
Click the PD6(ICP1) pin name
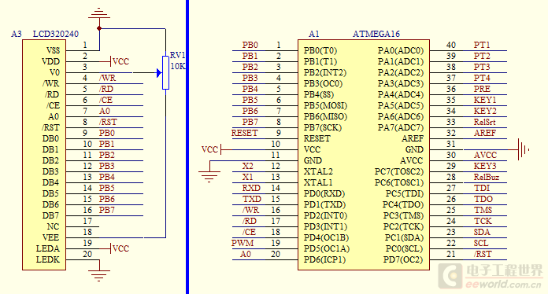(324, 260)
